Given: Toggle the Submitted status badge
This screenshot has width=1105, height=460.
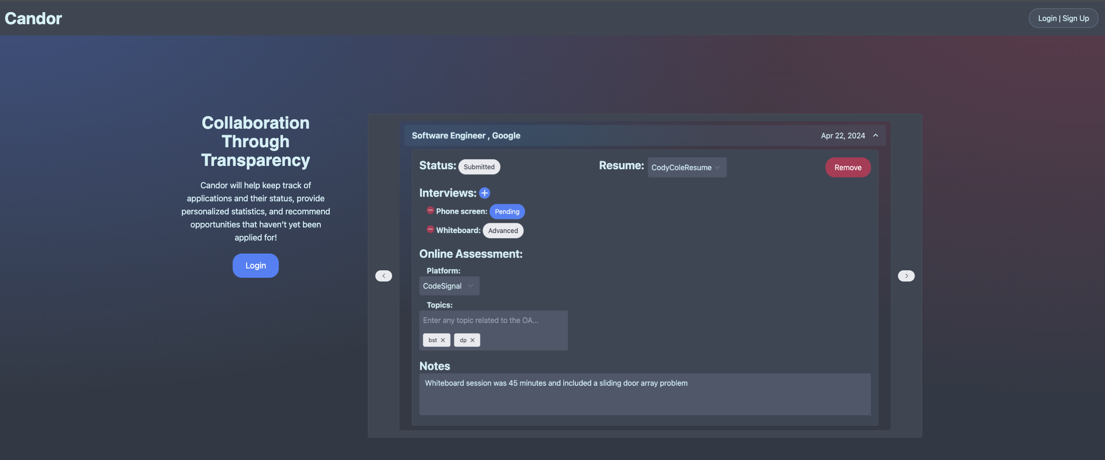Looking at the screenshot, I should coord(479,167).
